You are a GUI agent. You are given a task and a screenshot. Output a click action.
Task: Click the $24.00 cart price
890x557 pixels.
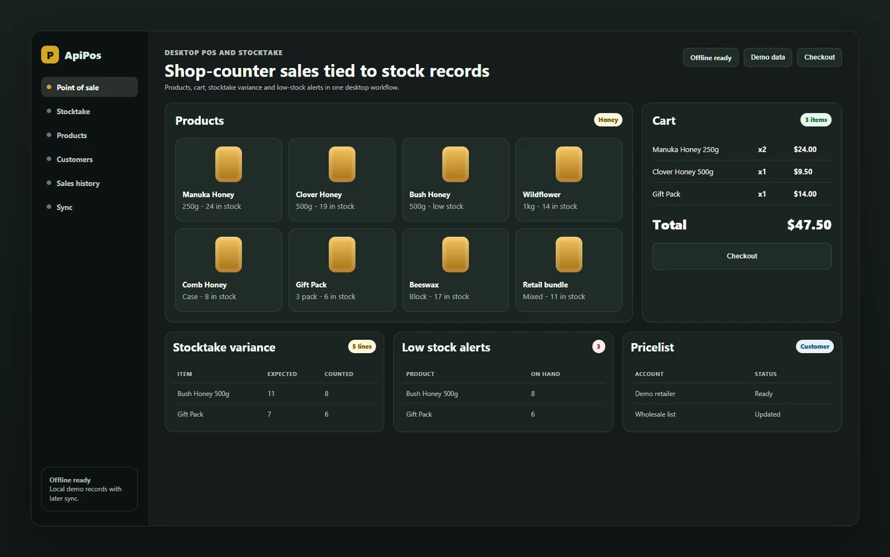click(x=805, y=150)
